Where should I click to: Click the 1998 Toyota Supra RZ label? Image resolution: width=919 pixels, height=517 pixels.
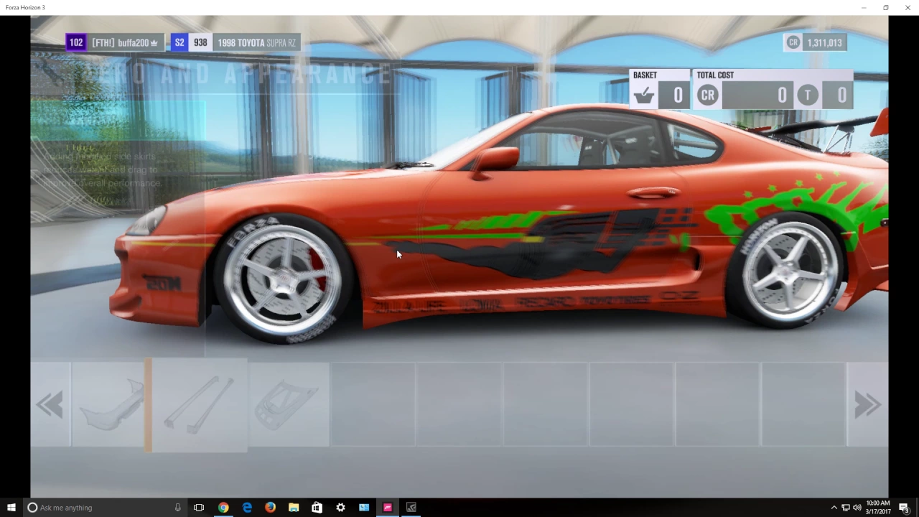point(256,43)
